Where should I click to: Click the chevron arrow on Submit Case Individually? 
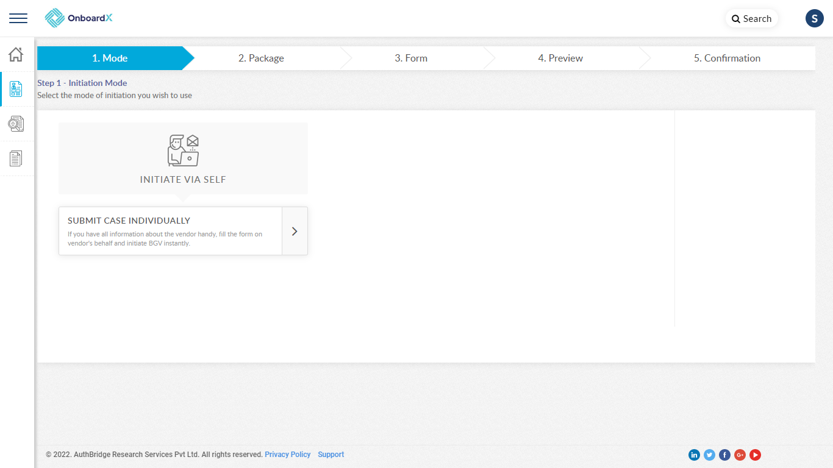coord(295,231)
